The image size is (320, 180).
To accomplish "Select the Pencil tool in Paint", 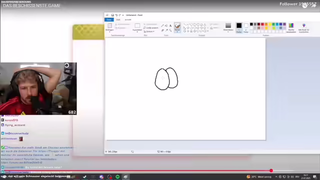I will coord(162,25).
